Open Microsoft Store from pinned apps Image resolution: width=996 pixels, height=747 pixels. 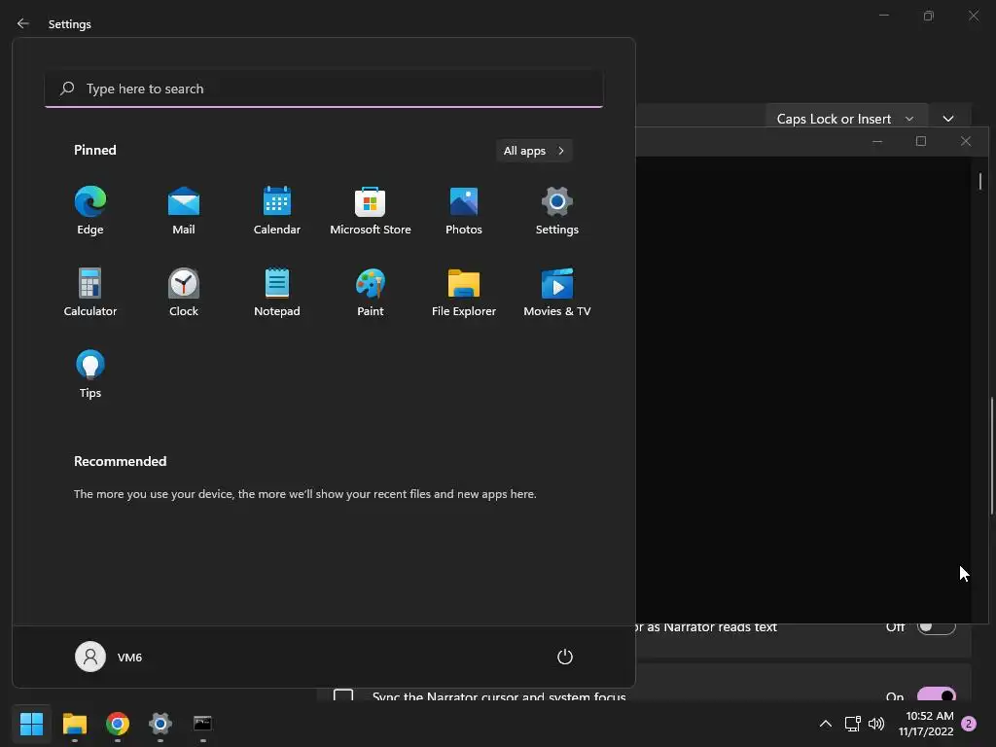371,211
